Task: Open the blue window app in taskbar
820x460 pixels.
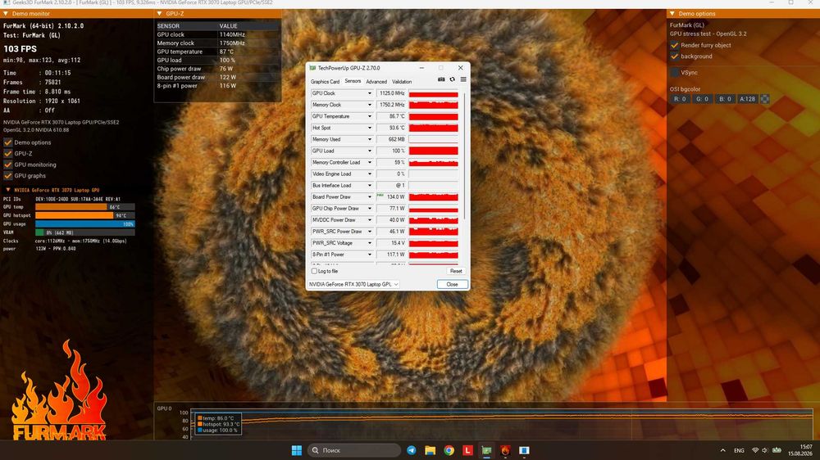Action: click(x=524, y=450)
